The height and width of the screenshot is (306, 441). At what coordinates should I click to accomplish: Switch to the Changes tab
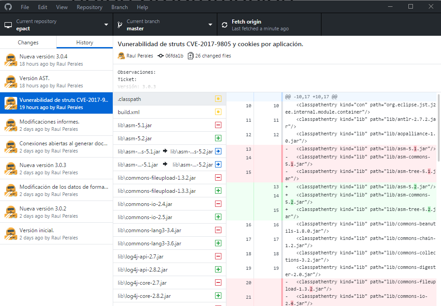(28, 42)
